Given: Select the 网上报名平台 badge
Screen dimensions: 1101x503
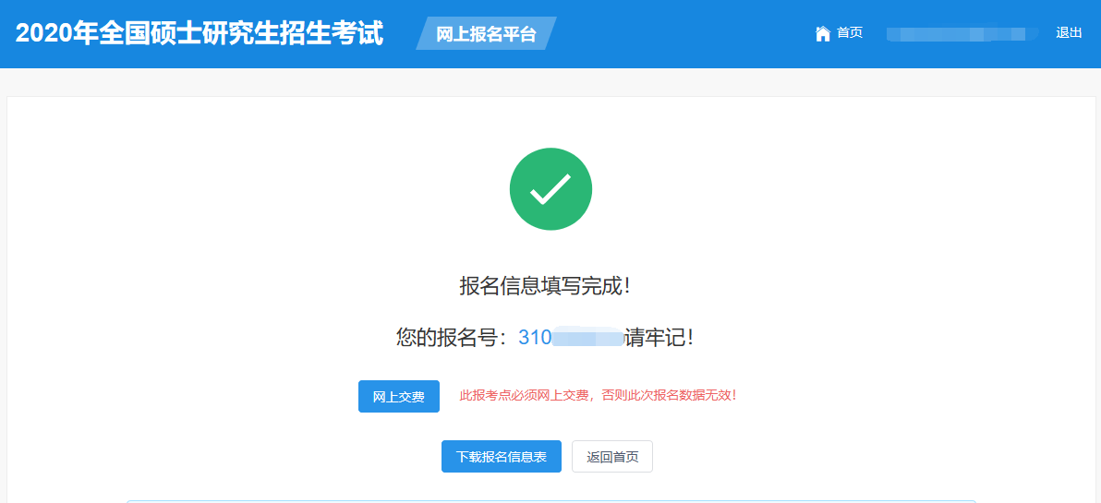Looking at the screenshot, I should click(486, 34).
